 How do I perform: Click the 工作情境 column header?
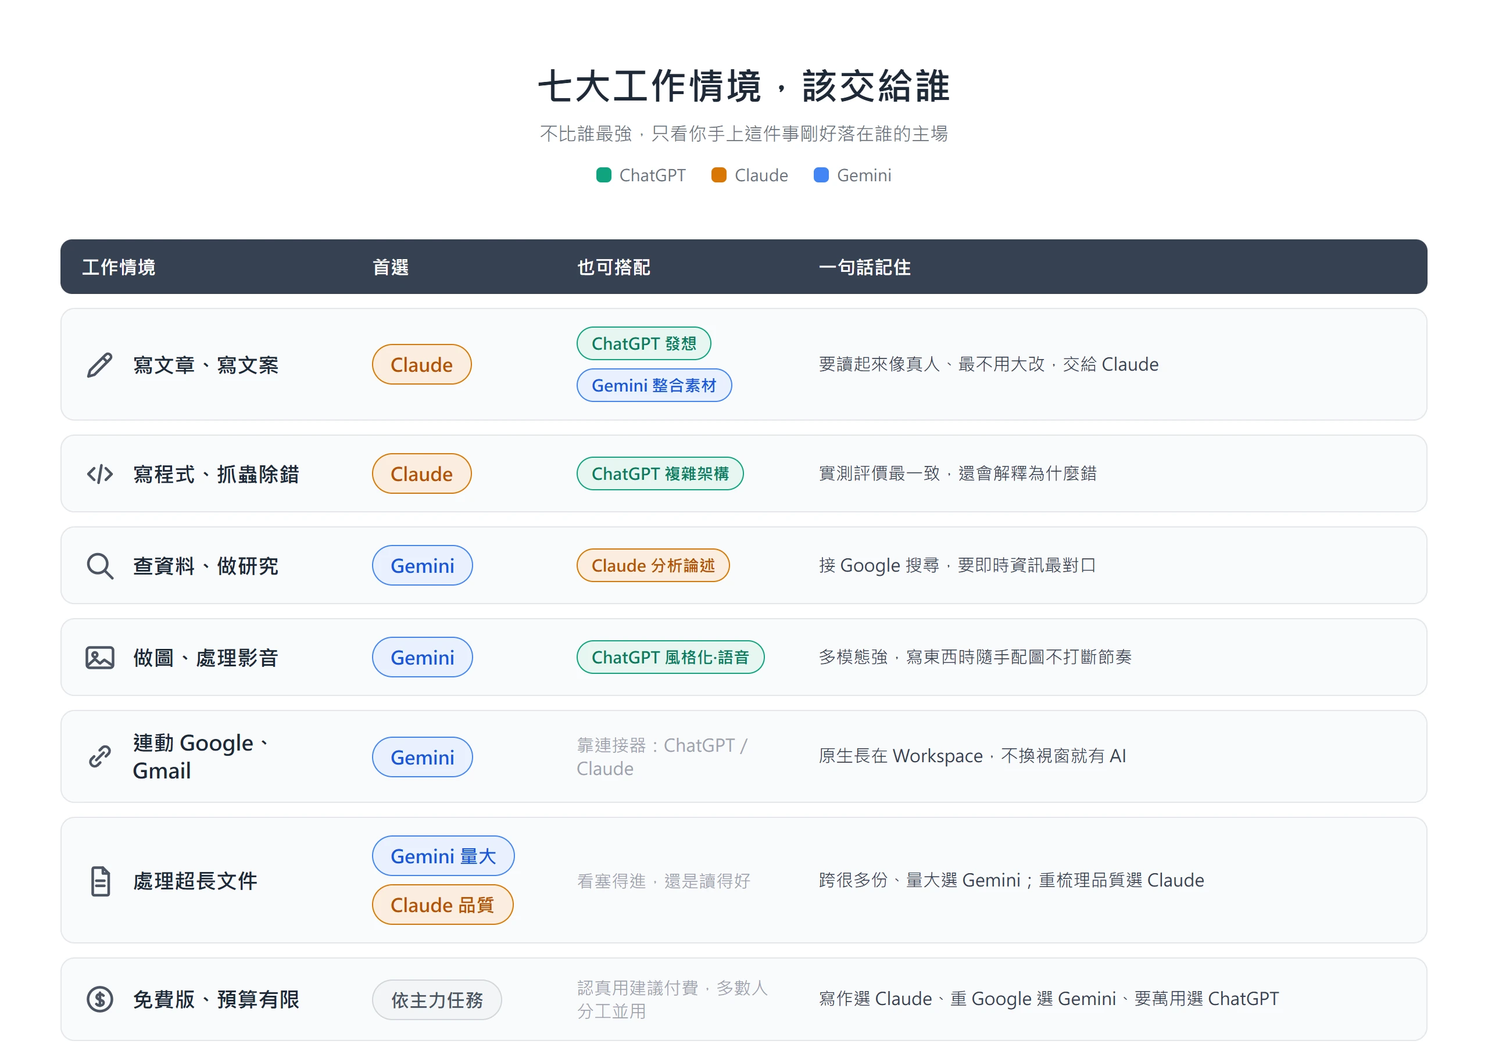pyautogui.click(x=119, y=268)
